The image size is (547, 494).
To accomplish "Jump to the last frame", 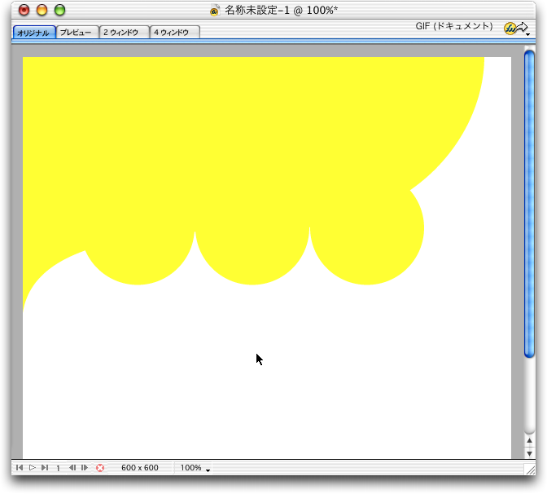I will pos(45,467).
